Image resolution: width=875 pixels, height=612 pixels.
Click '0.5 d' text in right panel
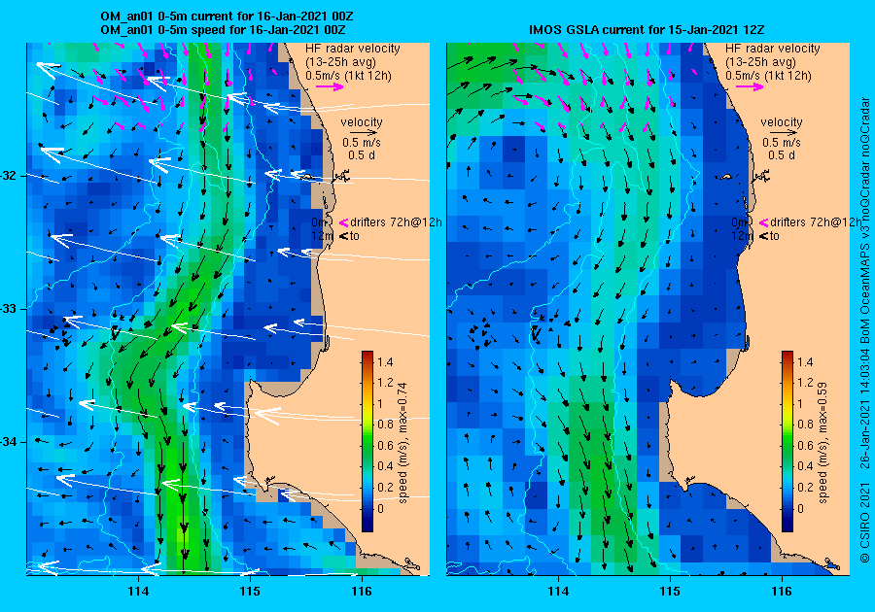point(782,155)
